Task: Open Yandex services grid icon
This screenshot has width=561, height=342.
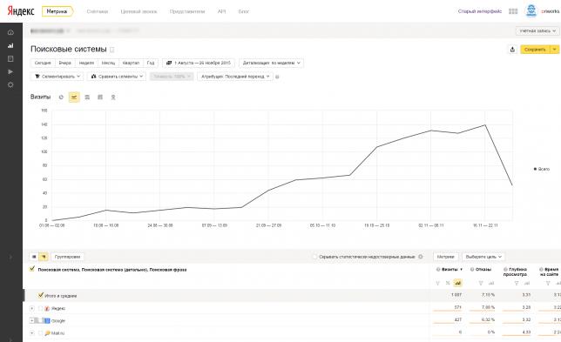Action: [x=513, y=11]
